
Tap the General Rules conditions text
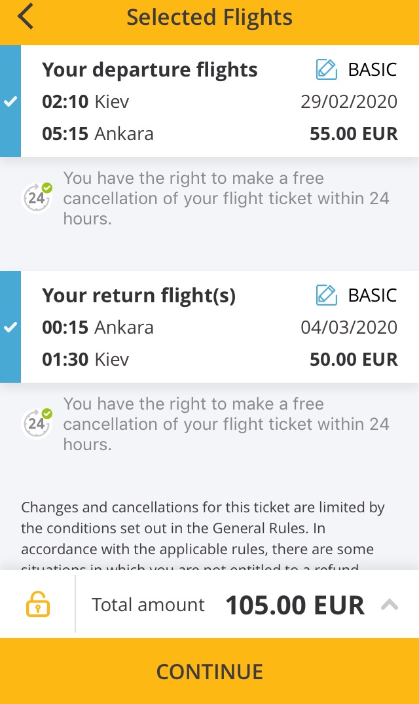click(203, 528)
